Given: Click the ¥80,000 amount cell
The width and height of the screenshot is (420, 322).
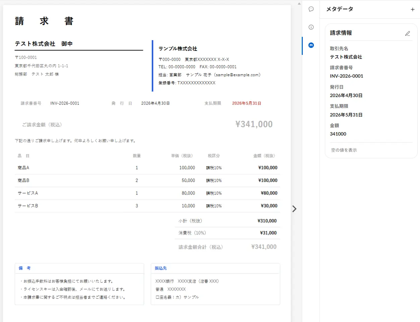Looking at the screenshot, I should [269, 193].
